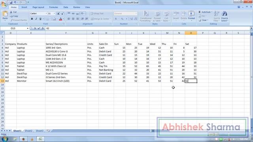This screenshot has height=142, width=253.
Task: Open the font size dropdown
Action: coord(55,13)
